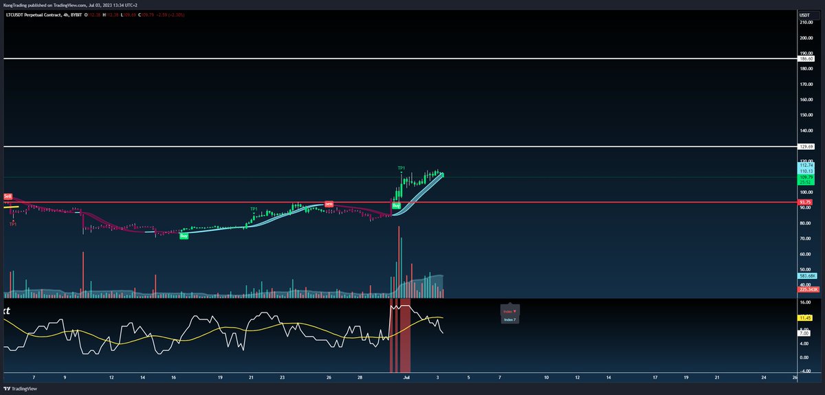Click the red horizontal support line at 93.75
Image resolution: width=825 pixels, height=395 pixels.
[399, 203]
